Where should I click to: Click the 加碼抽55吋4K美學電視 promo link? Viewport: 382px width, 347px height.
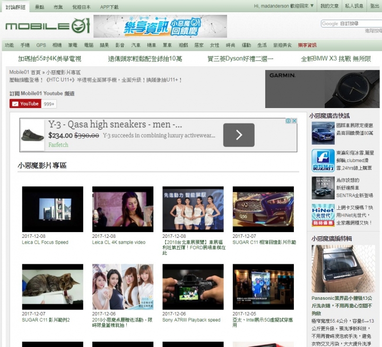click(49, 59)
